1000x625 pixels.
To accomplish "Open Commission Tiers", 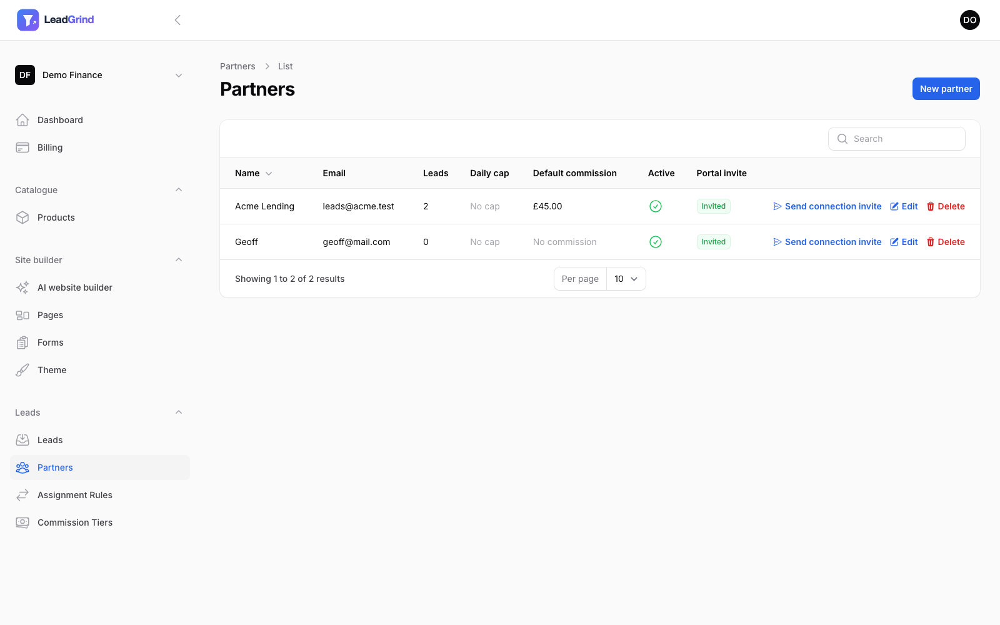I will 100,522.
